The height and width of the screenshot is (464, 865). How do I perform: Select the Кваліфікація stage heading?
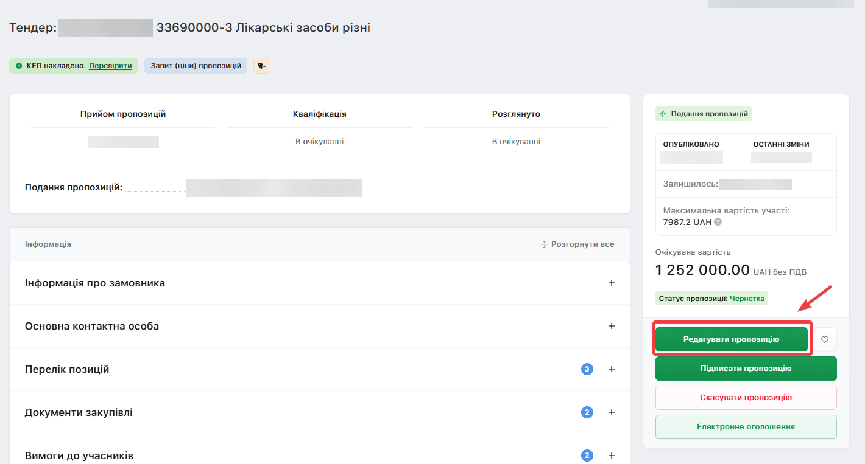[x=320, y=114]
